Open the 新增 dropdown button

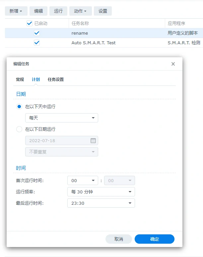(16, 11)
